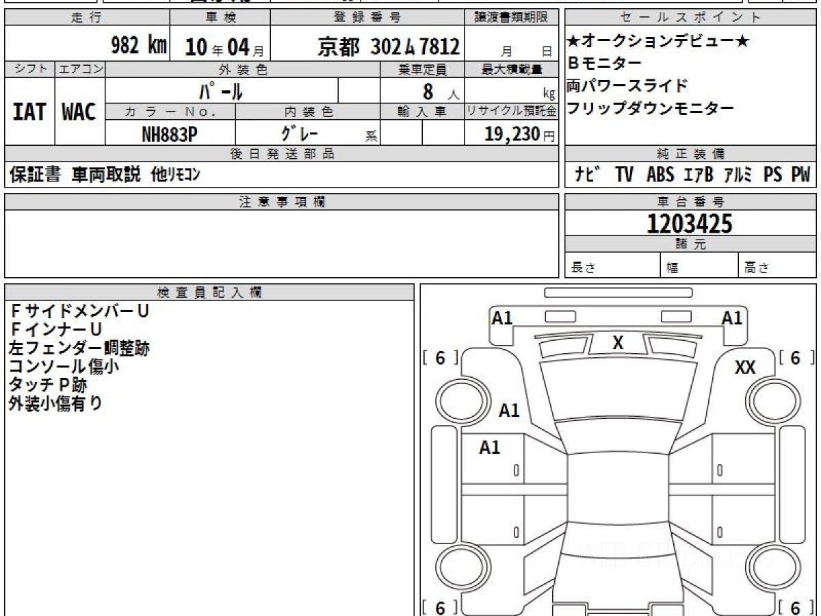Click the empty 注意事項欄 notes field

[x=281, y=243]
